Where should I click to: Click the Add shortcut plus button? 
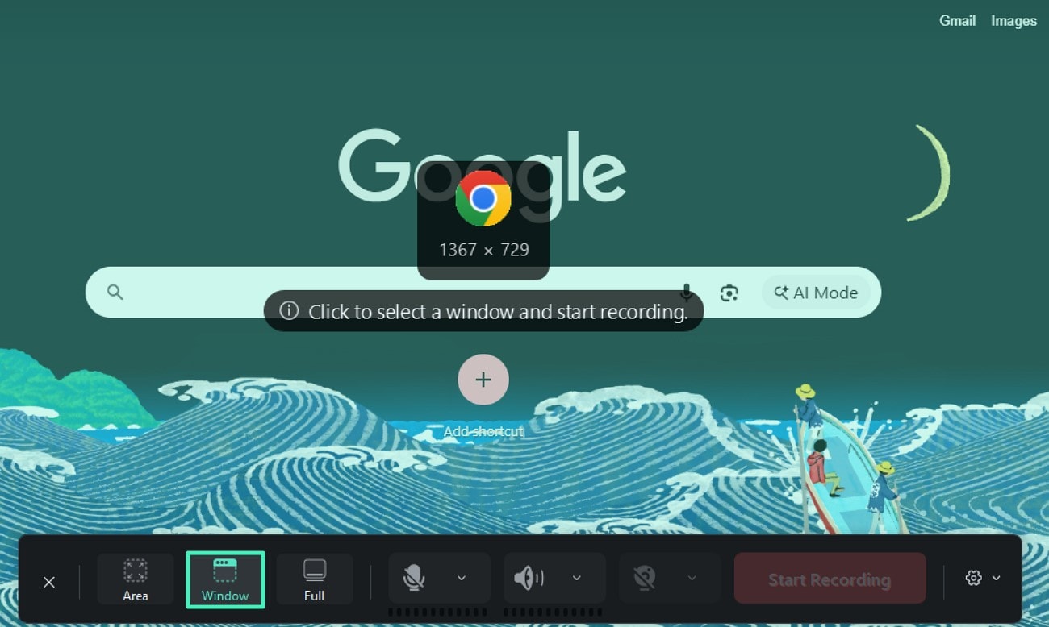pyautogui.click(x=483, y=379)
